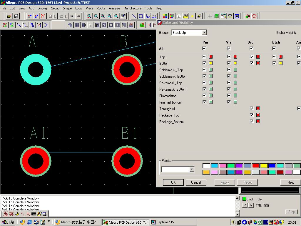Expand the Group Stack-Up dropdown

pyautogui.click(x=204, y=33)
